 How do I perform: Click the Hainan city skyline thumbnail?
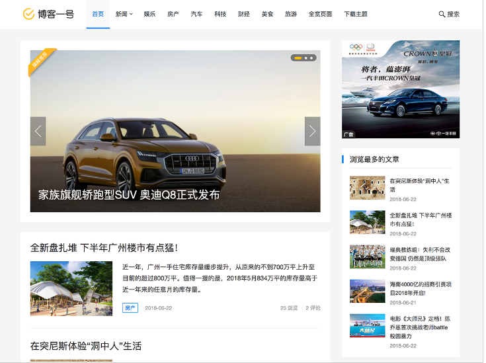[367, 291]
